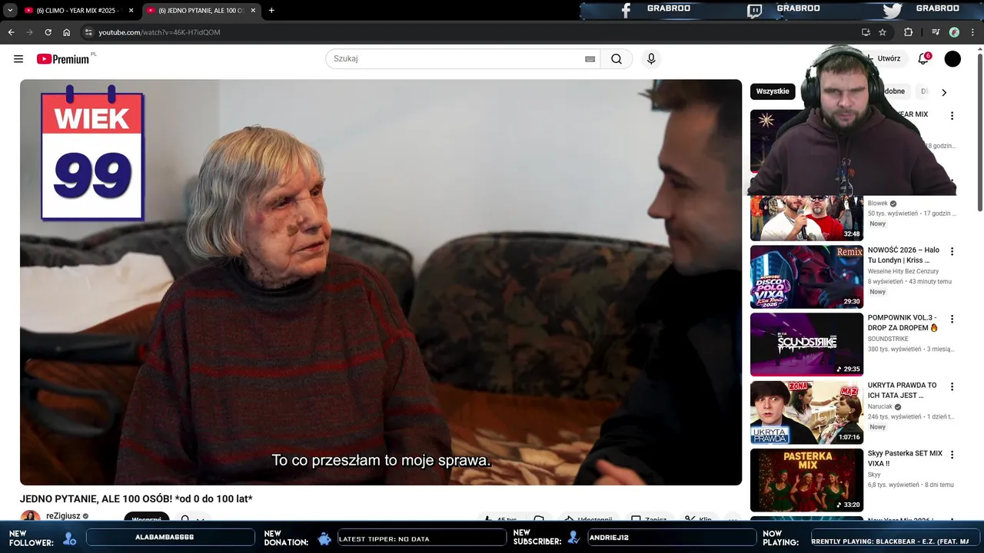Play the Ukryta Prawda thumbnail 1:07:16
Viewport: 984px width, 553px height.
pyautogui.click(x=806, y=412)
